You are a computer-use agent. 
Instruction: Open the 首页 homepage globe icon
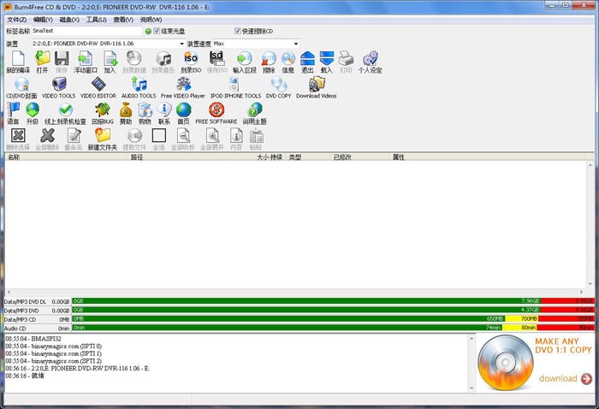pos(183,114)
